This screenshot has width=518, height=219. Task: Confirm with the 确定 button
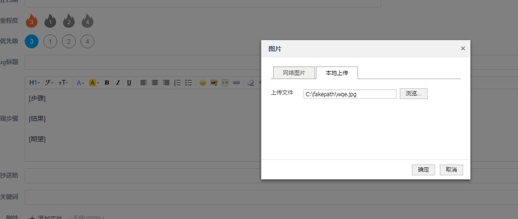[x=424, y=170]
